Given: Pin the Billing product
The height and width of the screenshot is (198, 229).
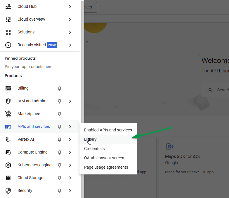Looking at the screenshot, I should 60,88.
